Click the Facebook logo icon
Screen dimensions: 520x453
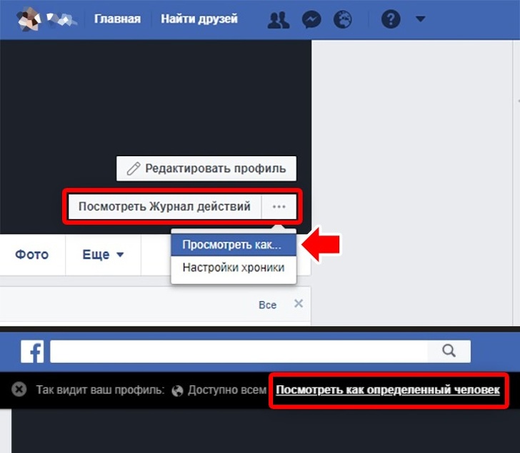[x=32, y=351]
